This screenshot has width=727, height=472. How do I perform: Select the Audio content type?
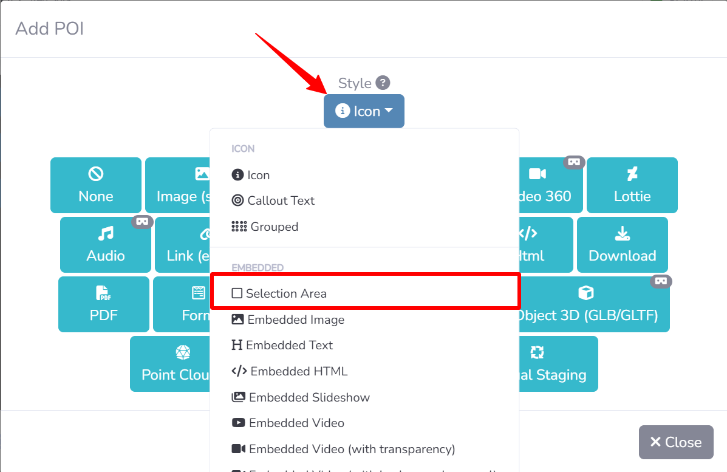[106, 245]
